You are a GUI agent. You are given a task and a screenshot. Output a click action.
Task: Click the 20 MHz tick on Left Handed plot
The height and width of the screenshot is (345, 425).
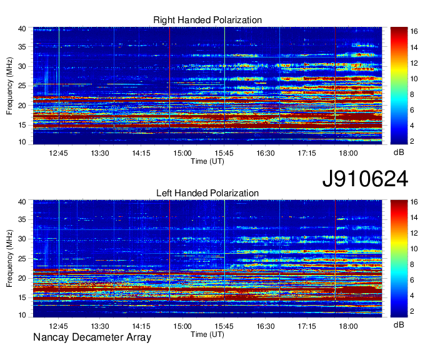pyautogui.click(x=22, y=278)
